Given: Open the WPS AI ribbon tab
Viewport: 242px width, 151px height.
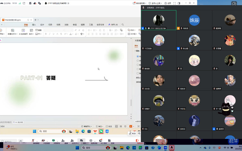Looking at the screenshot, I should click(x=113, y=25).
